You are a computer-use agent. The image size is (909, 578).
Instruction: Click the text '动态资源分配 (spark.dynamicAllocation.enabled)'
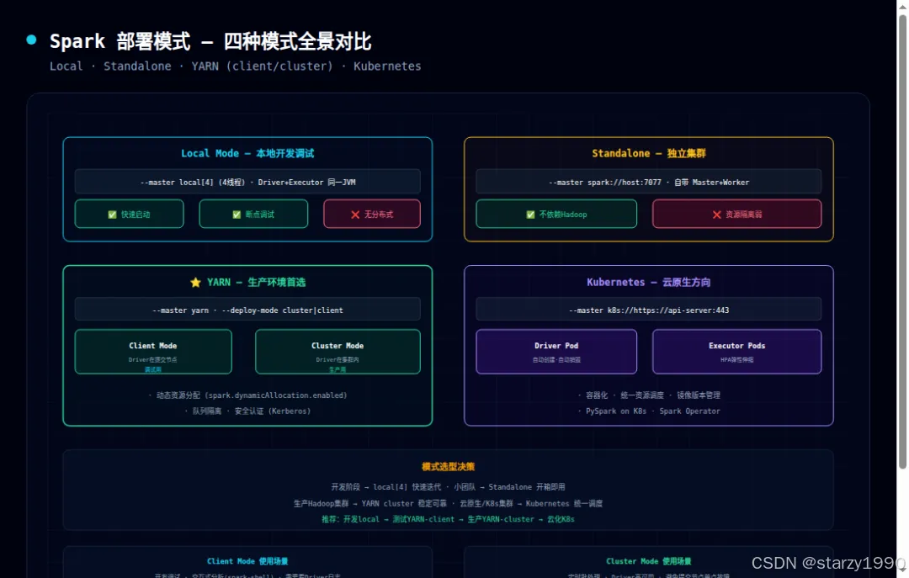coord(252,395)
